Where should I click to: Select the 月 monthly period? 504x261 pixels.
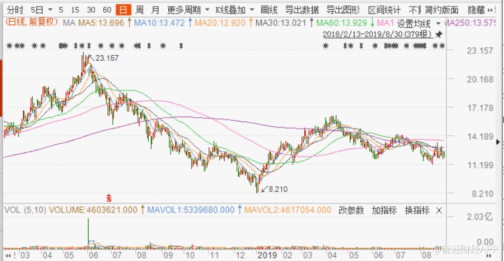(155, 10)
